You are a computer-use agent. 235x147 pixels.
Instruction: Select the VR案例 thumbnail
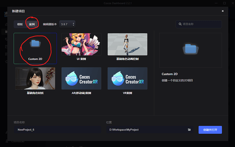pyautogui.click(x=127, y=79)
